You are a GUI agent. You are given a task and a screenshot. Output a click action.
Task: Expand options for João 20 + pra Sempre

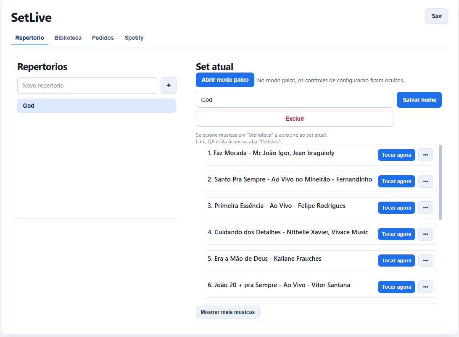pos(425,287)
